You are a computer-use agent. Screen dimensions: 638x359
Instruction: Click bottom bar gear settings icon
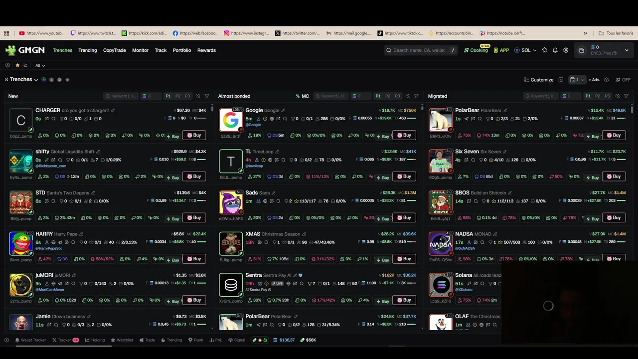click(6, 340)
